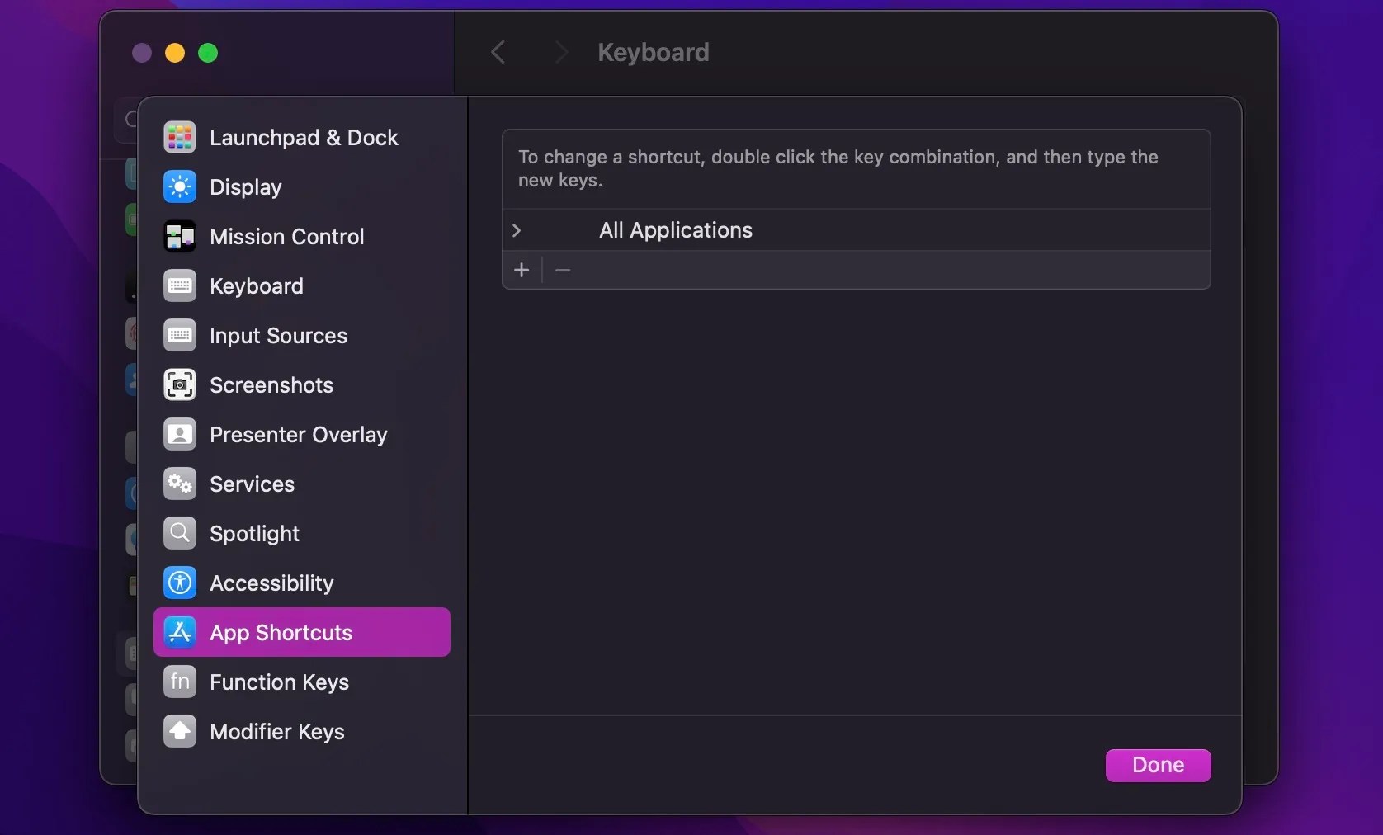Select Launchpad & Dock shortcuts
The image size is (1383, 835).
[303, 137]
